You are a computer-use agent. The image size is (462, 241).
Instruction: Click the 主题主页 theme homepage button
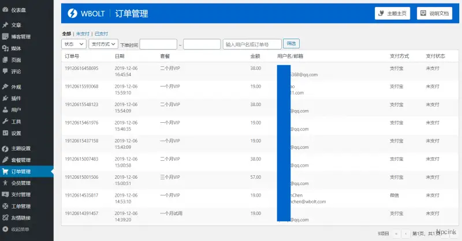coord(393,13)
